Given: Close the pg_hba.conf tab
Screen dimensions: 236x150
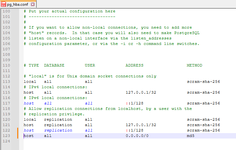Looking at the screenshot, I should pyautogui.click(x=33, y=4).
